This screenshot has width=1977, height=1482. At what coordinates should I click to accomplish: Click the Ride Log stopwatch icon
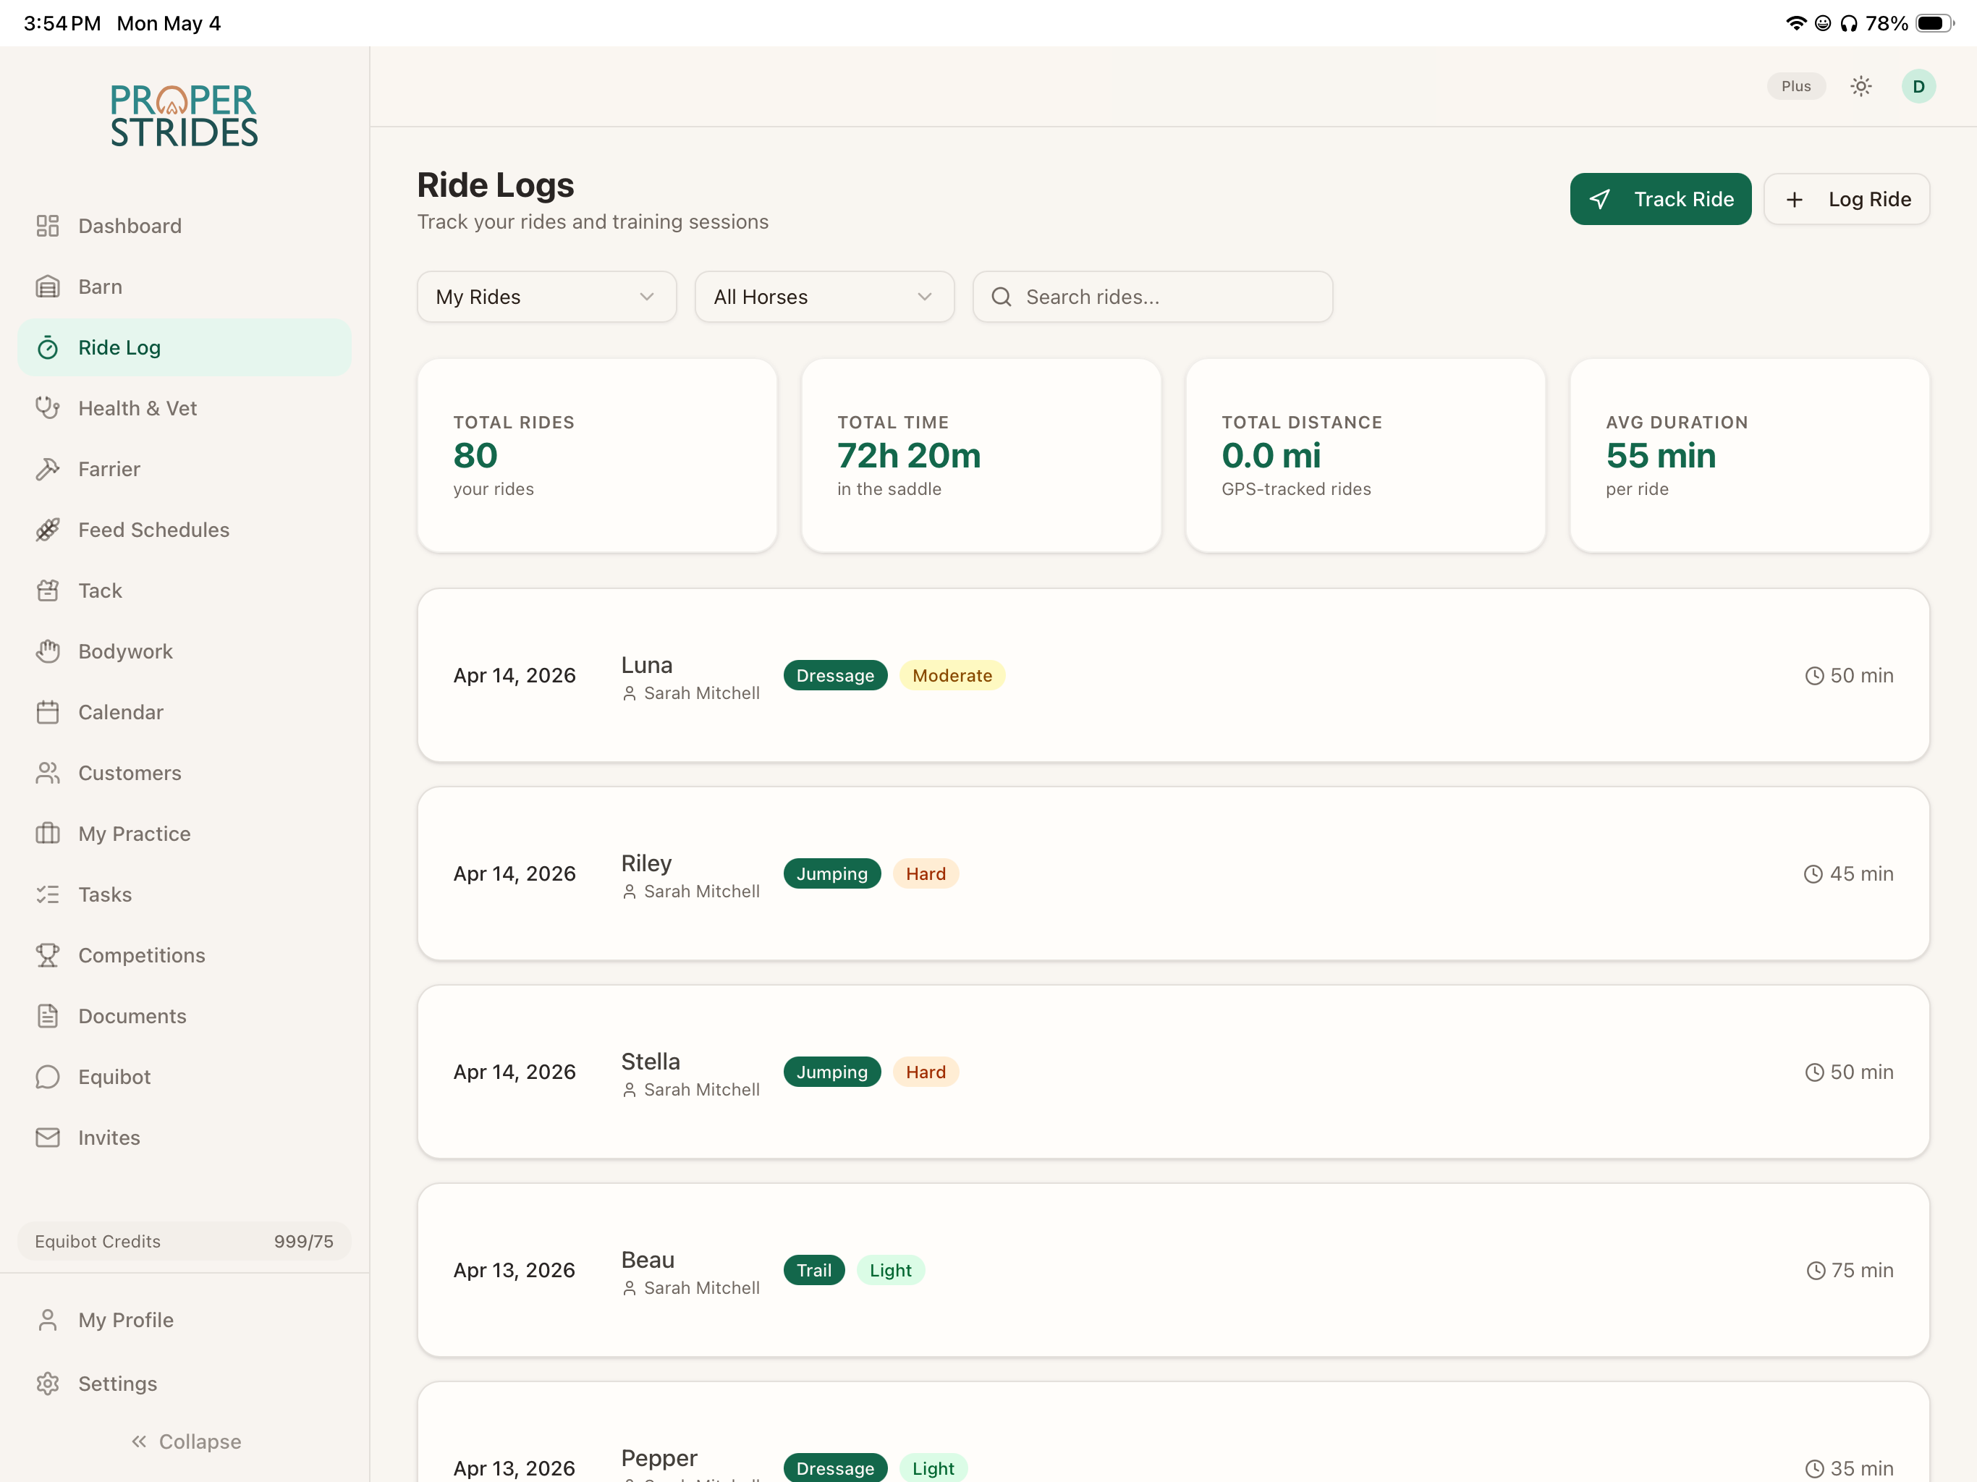[47, 347]
